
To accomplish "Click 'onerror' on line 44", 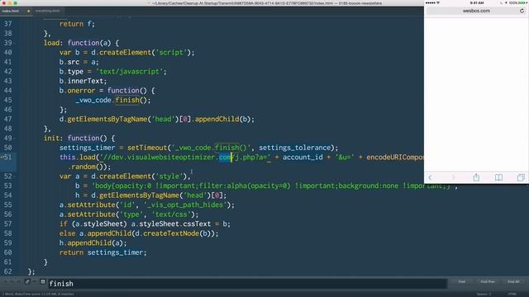I will pyautogui.click(x=81, y=91).
